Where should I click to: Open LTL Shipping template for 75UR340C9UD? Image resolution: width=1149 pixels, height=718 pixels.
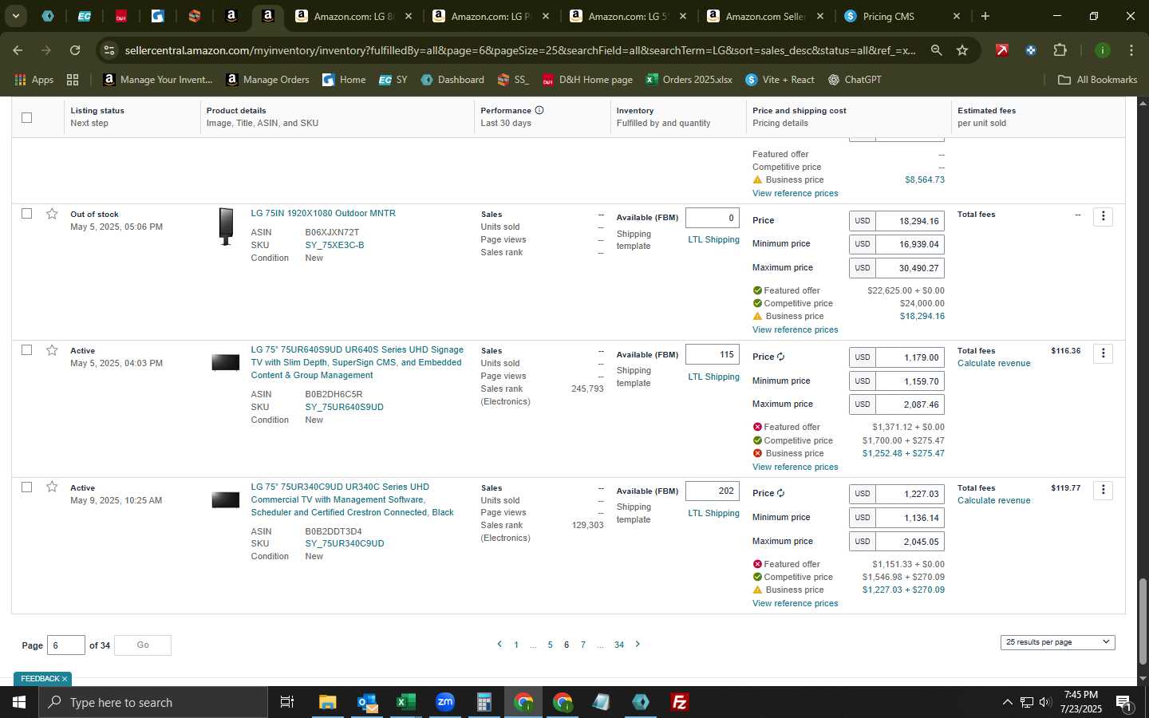pyautogui.click(x=713, y=513)
